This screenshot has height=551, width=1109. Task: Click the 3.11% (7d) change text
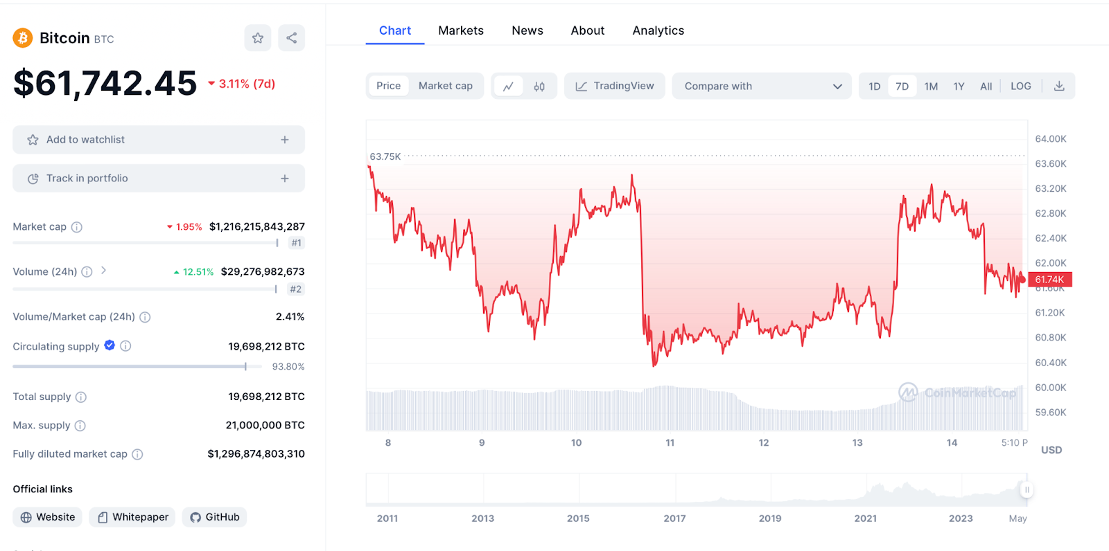(247, 84)
